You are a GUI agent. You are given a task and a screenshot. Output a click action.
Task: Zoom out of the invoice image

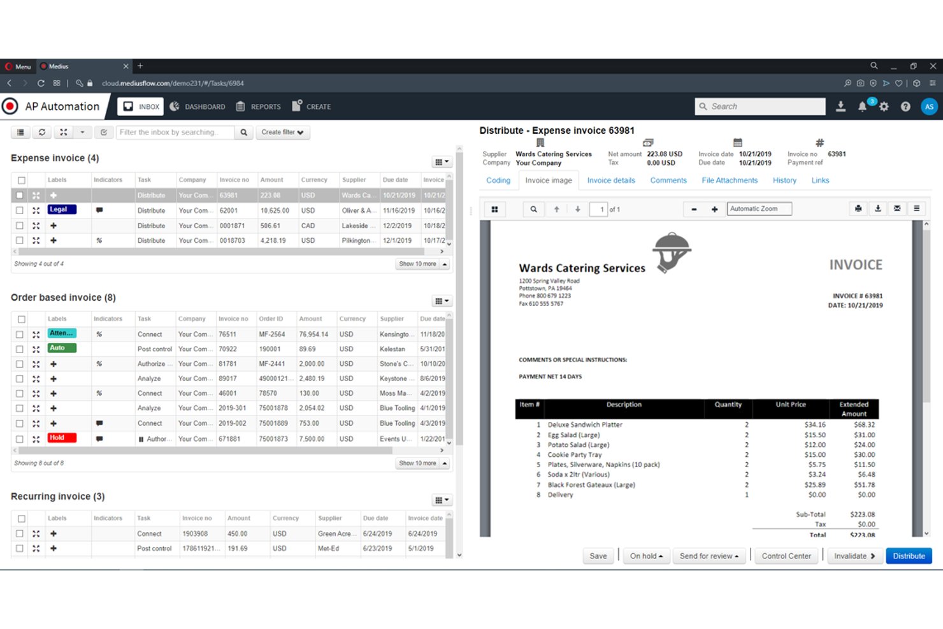pos(694,209)
